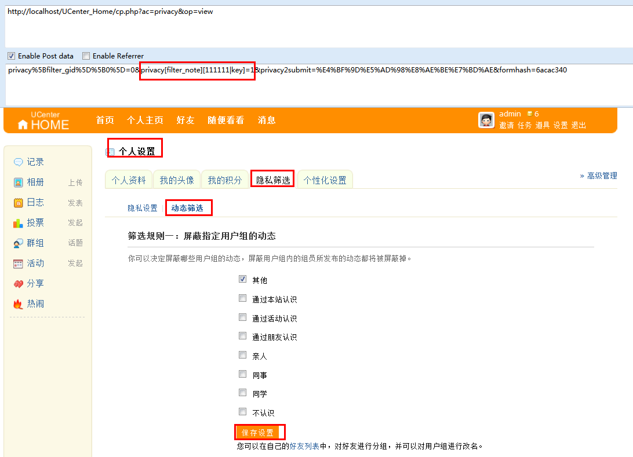Open the 日志 blog icon in sidebar
This screenshot has height=457, width=633.
[x=18, y=203]
